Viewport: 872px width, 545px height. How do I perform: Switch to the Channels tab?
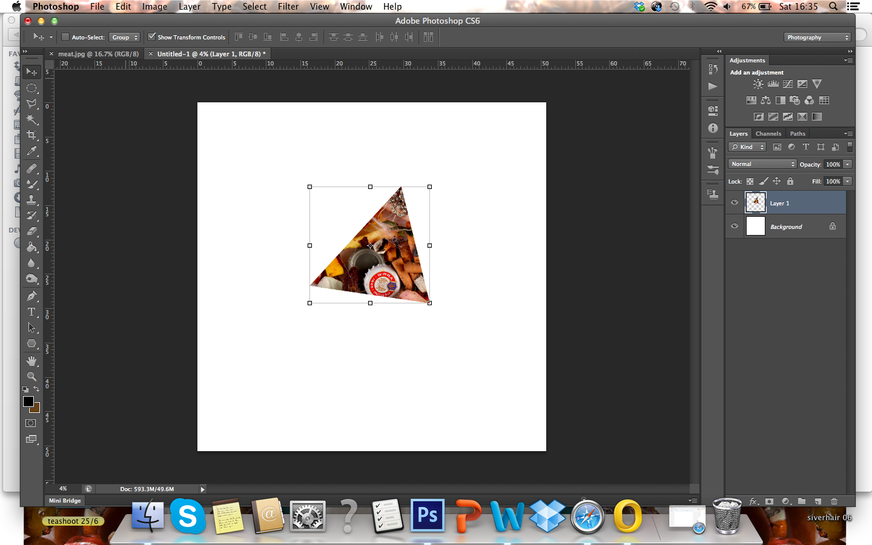pos(768,133)
